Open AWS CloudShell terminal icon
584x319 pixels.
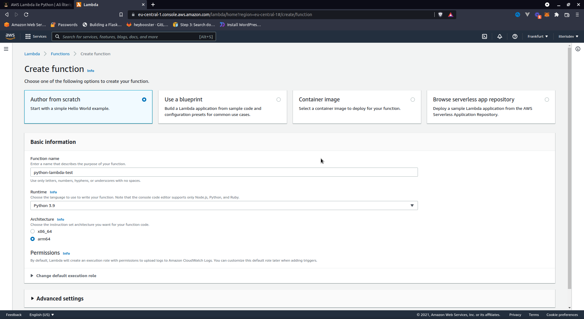click(x=485, y=36)
